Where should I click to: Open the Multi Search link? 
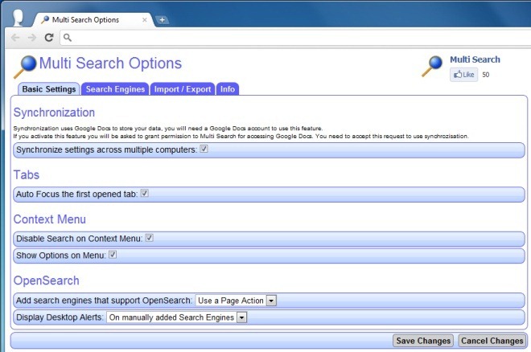coord(475,59)
